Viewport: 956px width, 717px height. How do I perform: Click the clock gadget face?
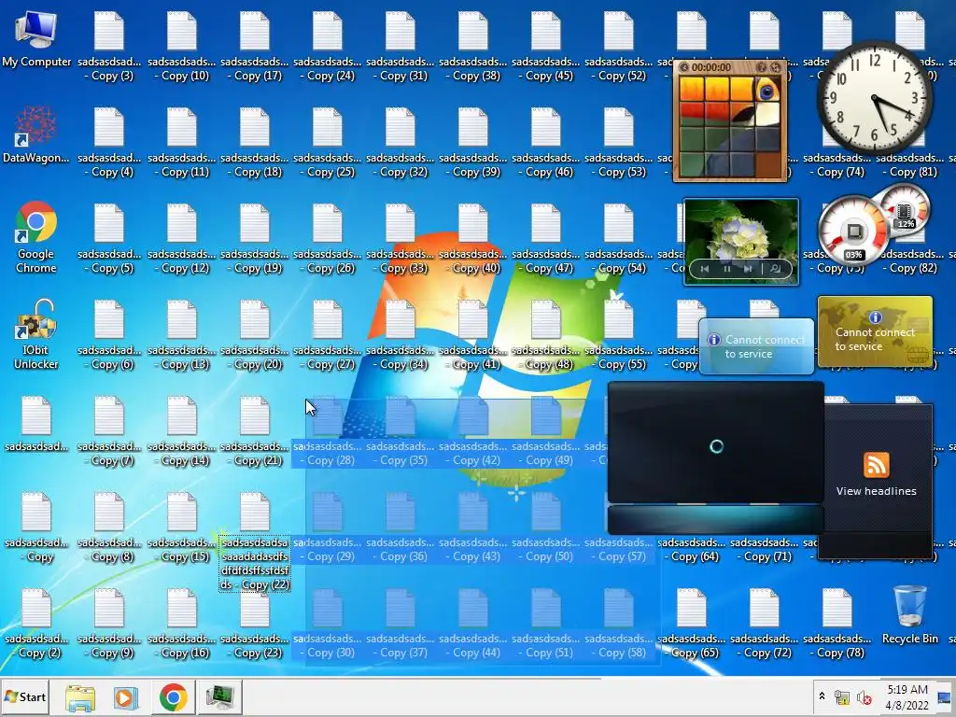[874, 97]
